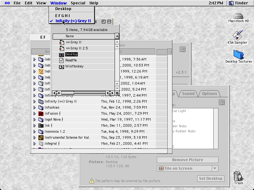The width and height of the screenshot is (254, 190).
Task: Open the infinity Apple menu icon
Action: 7,3
